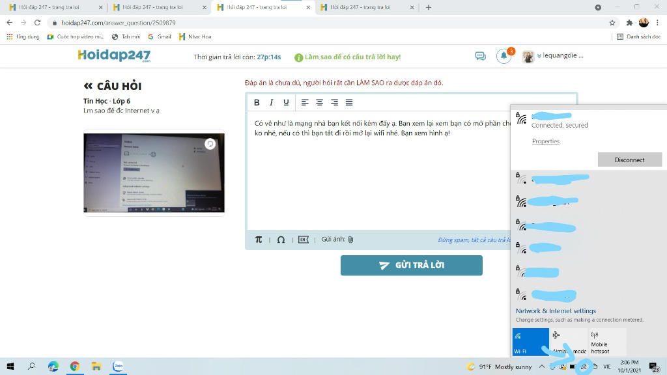Screen dimensions: 667x375
Task: Show hidden system tray icons
Action: pos(541,366)
